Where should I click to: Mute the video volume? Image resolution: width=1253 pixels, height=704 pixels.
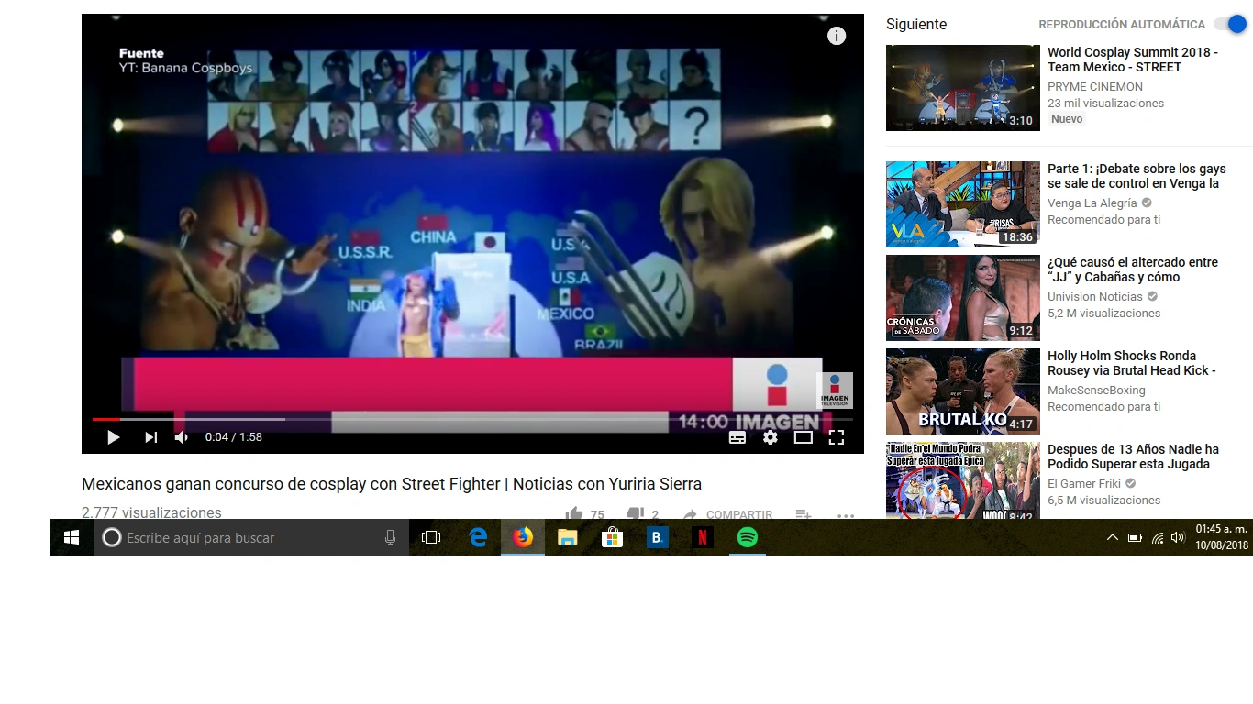click(x=182, y=437)
